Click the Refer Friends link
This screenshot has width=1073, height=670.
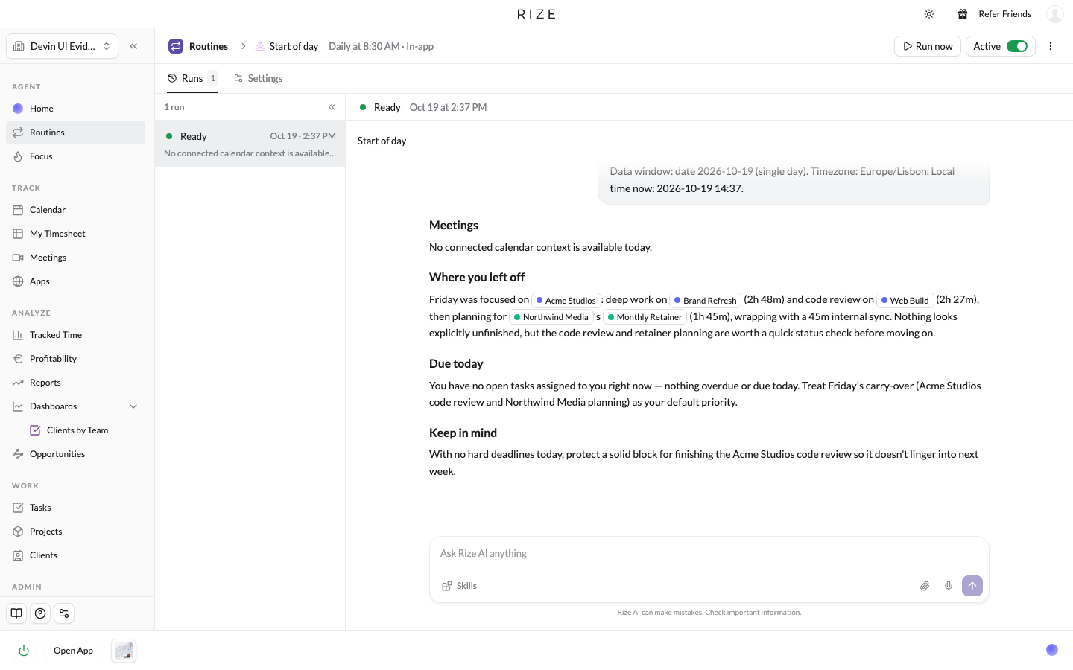[x=1004, y=14]
